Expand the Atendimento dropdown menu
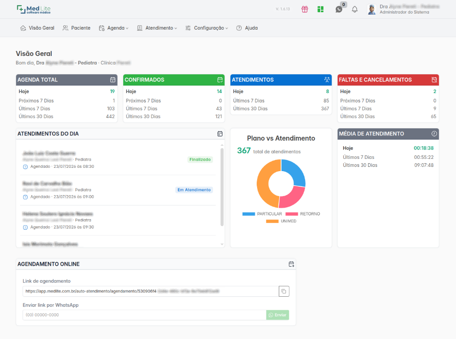The width and height of the screenshot is (456, 339). pos(157,28)
